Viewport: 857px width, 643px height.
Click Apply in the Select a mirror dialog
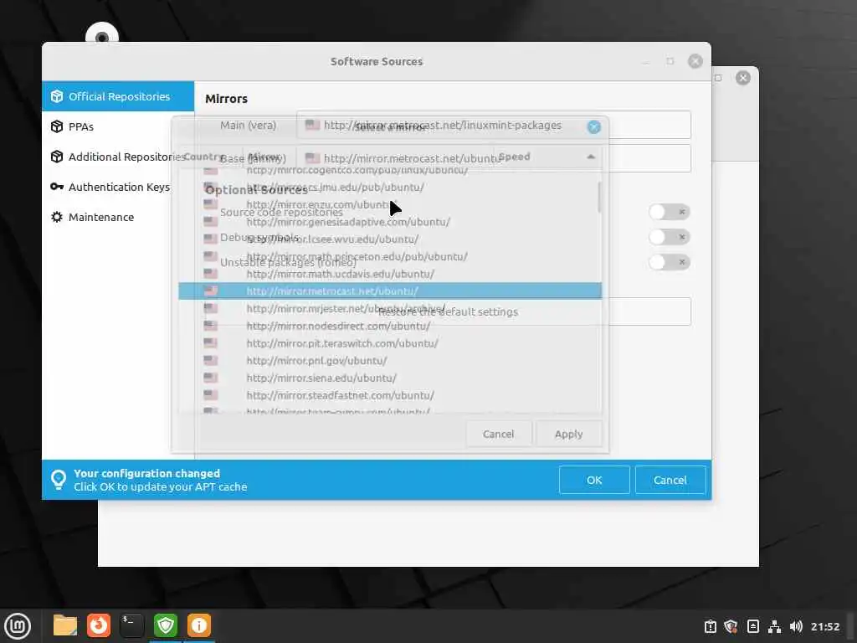(568, 434)
